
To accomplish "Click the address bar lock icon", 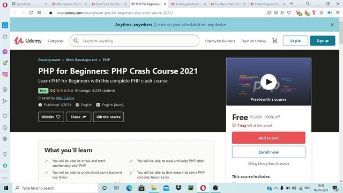I will pyautogui.click(x=50, y=13).
